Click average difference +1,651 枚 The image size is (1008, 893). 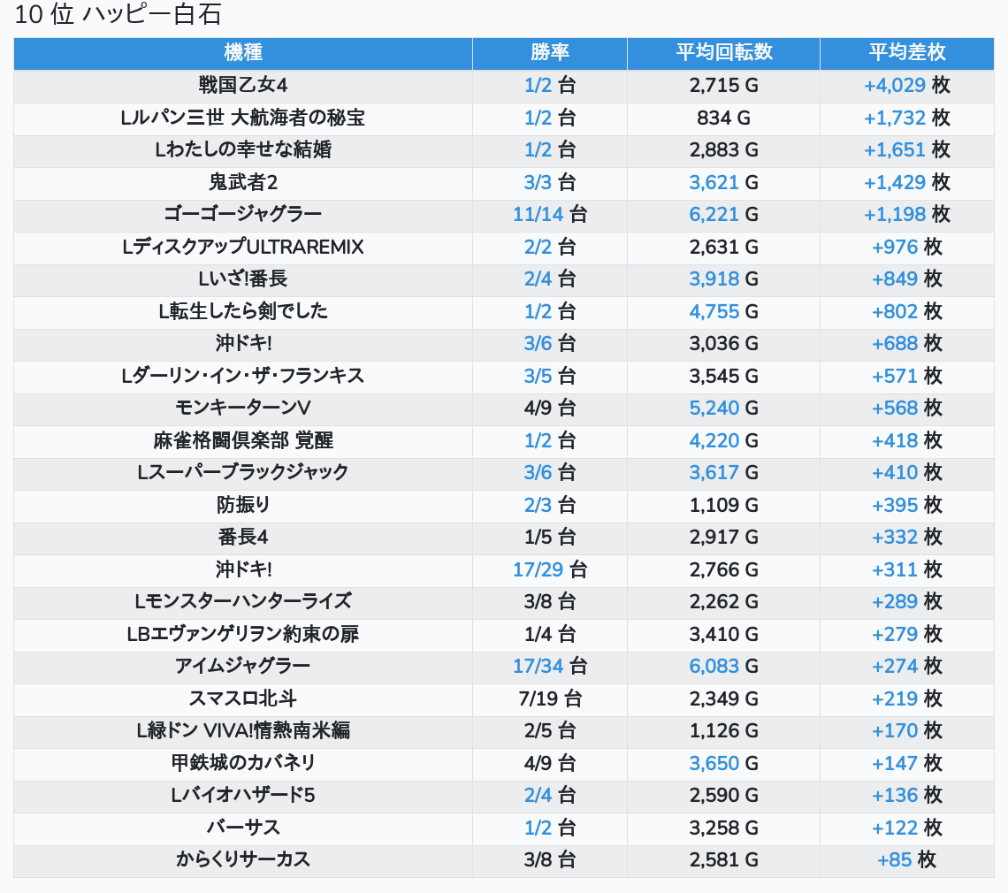[x=907, y=149]
